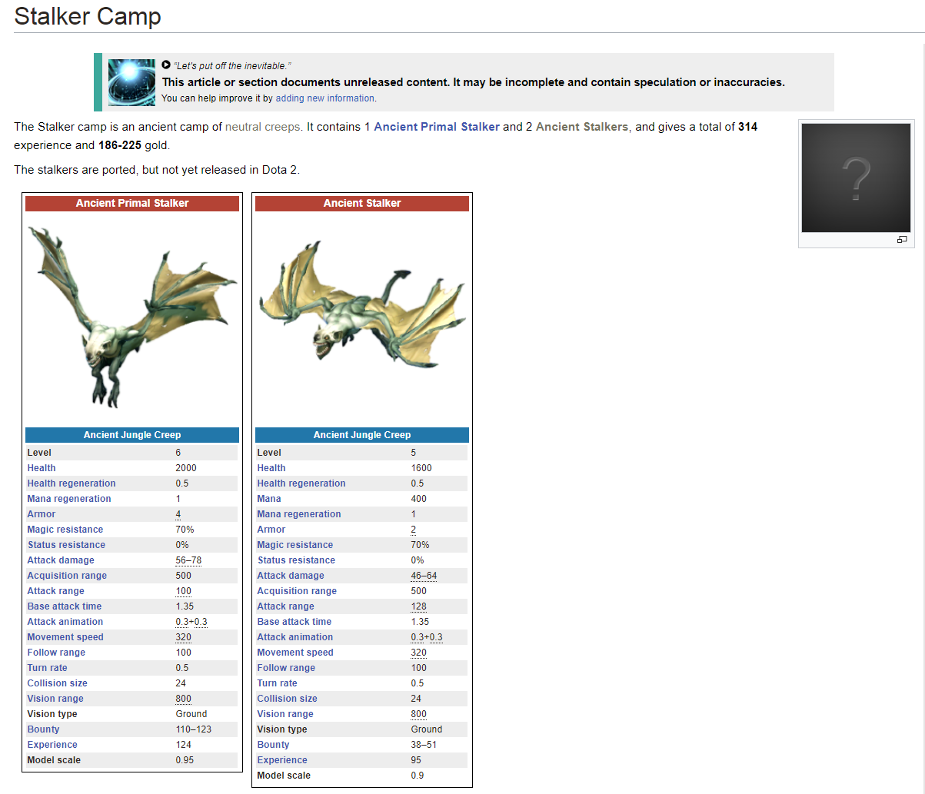Open Magic resistance link in Primal Stalker table
925x794 pixels.
point(65,530)
